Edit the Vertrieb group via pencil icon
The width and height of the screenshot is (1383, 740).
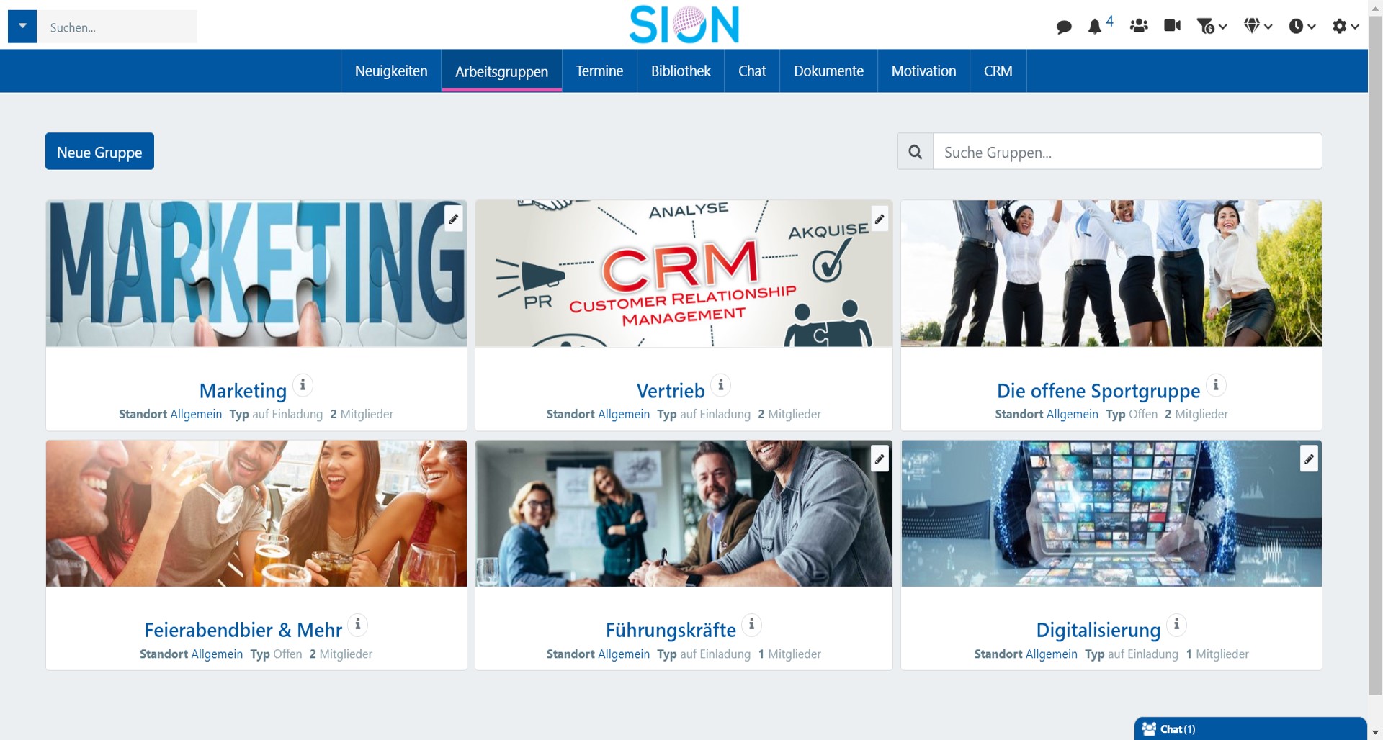pos(880,219)
